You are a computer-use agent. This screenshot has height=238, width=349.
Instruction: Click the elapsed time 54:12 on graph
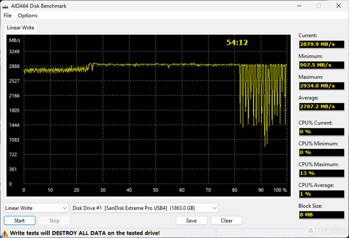coord(237,42)
